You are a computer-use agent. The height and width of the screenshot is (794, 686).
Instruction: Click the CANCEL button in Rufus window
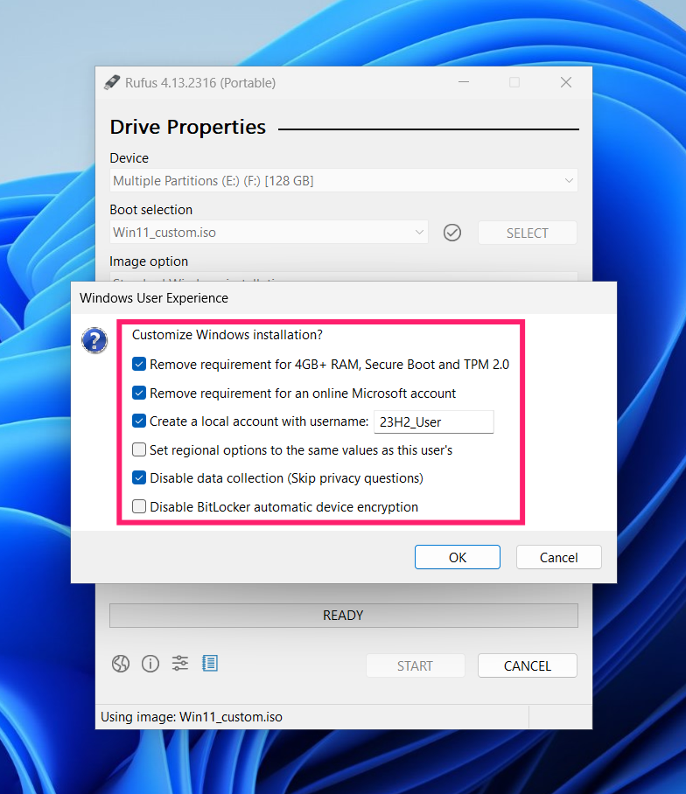(x=528, y=665)
